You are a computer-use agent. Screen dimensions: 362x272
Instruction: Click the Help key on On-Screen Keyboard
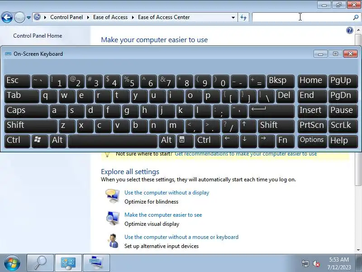coord(343,141)
